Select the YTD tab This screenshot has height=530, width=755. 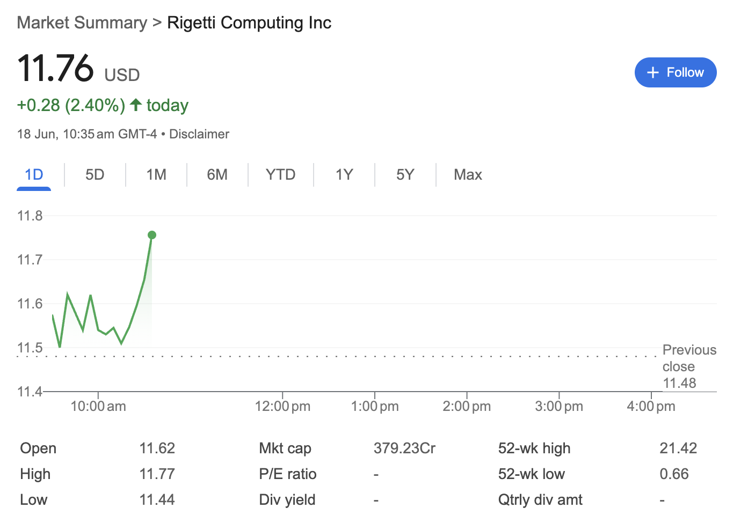click(x=281, y=175)
